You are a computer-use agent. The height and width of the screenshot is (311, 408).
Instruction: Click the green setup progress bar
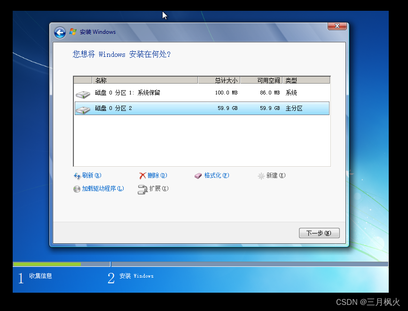47,264
